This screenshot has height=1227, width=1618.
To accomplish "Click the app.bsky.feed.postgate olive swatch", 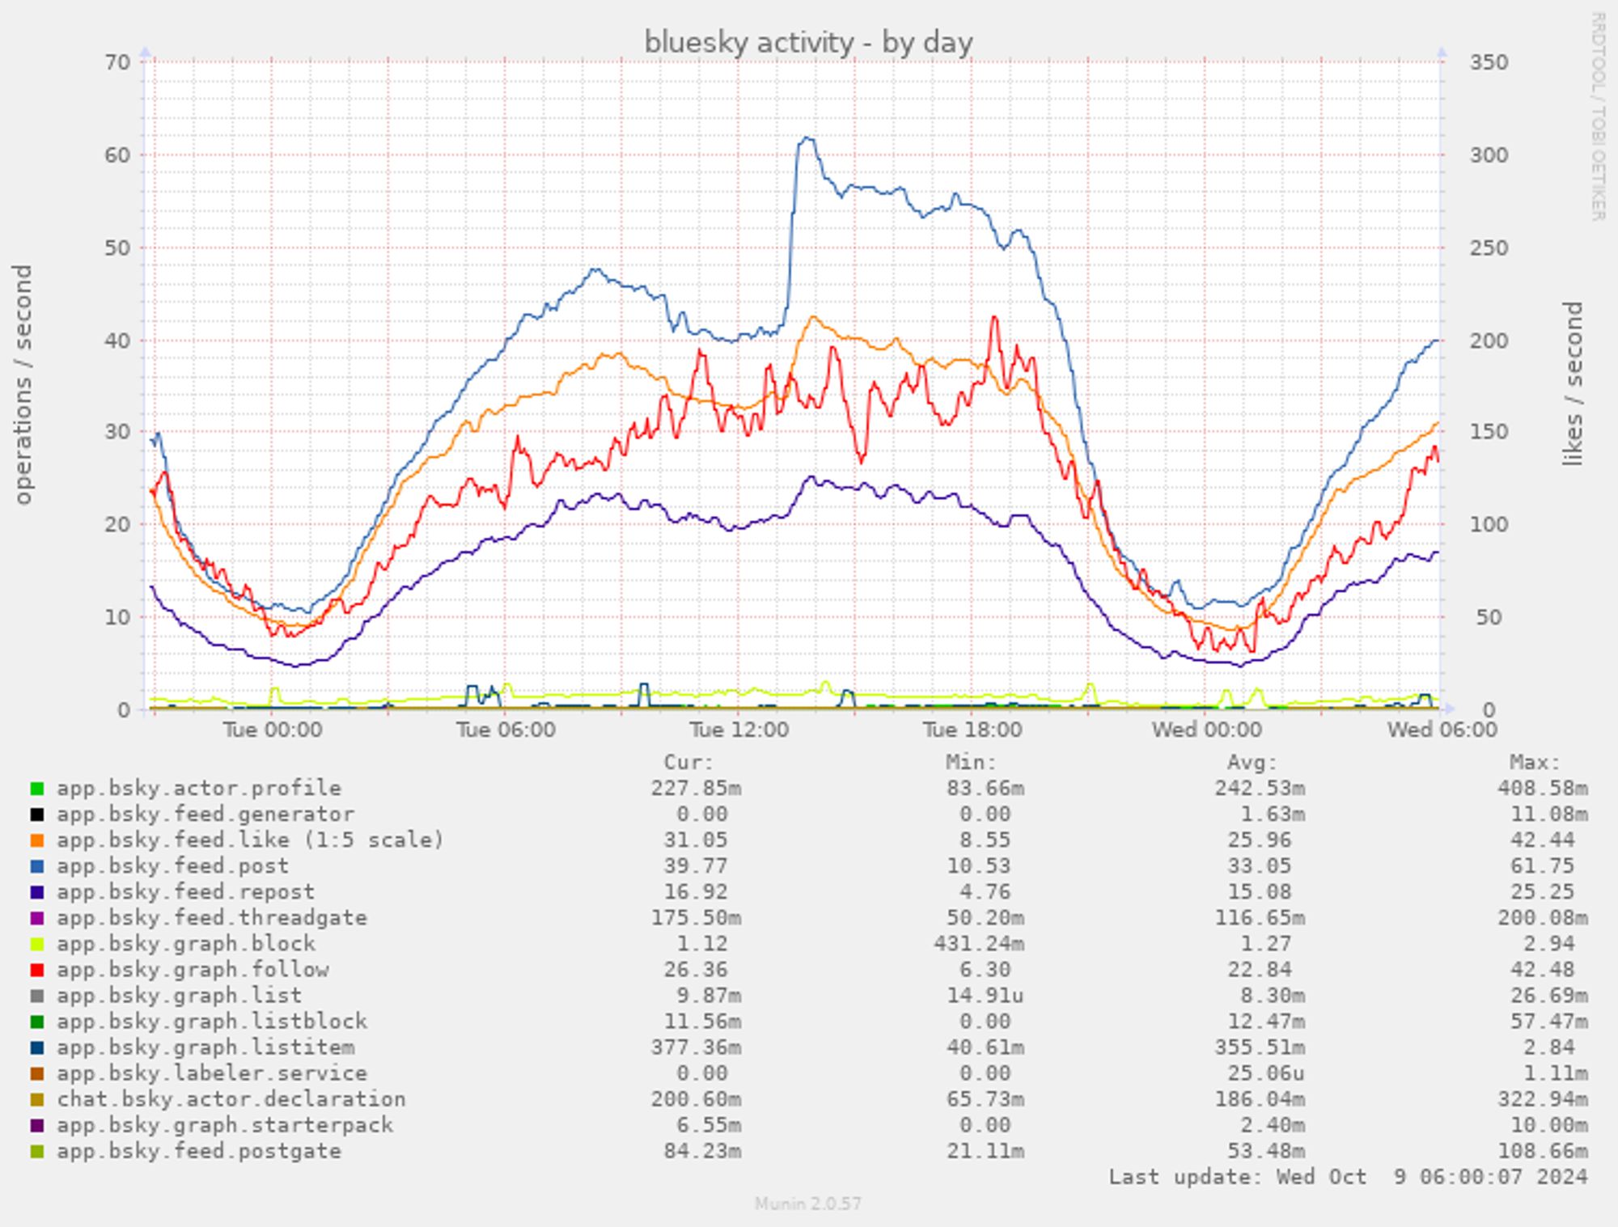I will click(x=37, y=1151).
